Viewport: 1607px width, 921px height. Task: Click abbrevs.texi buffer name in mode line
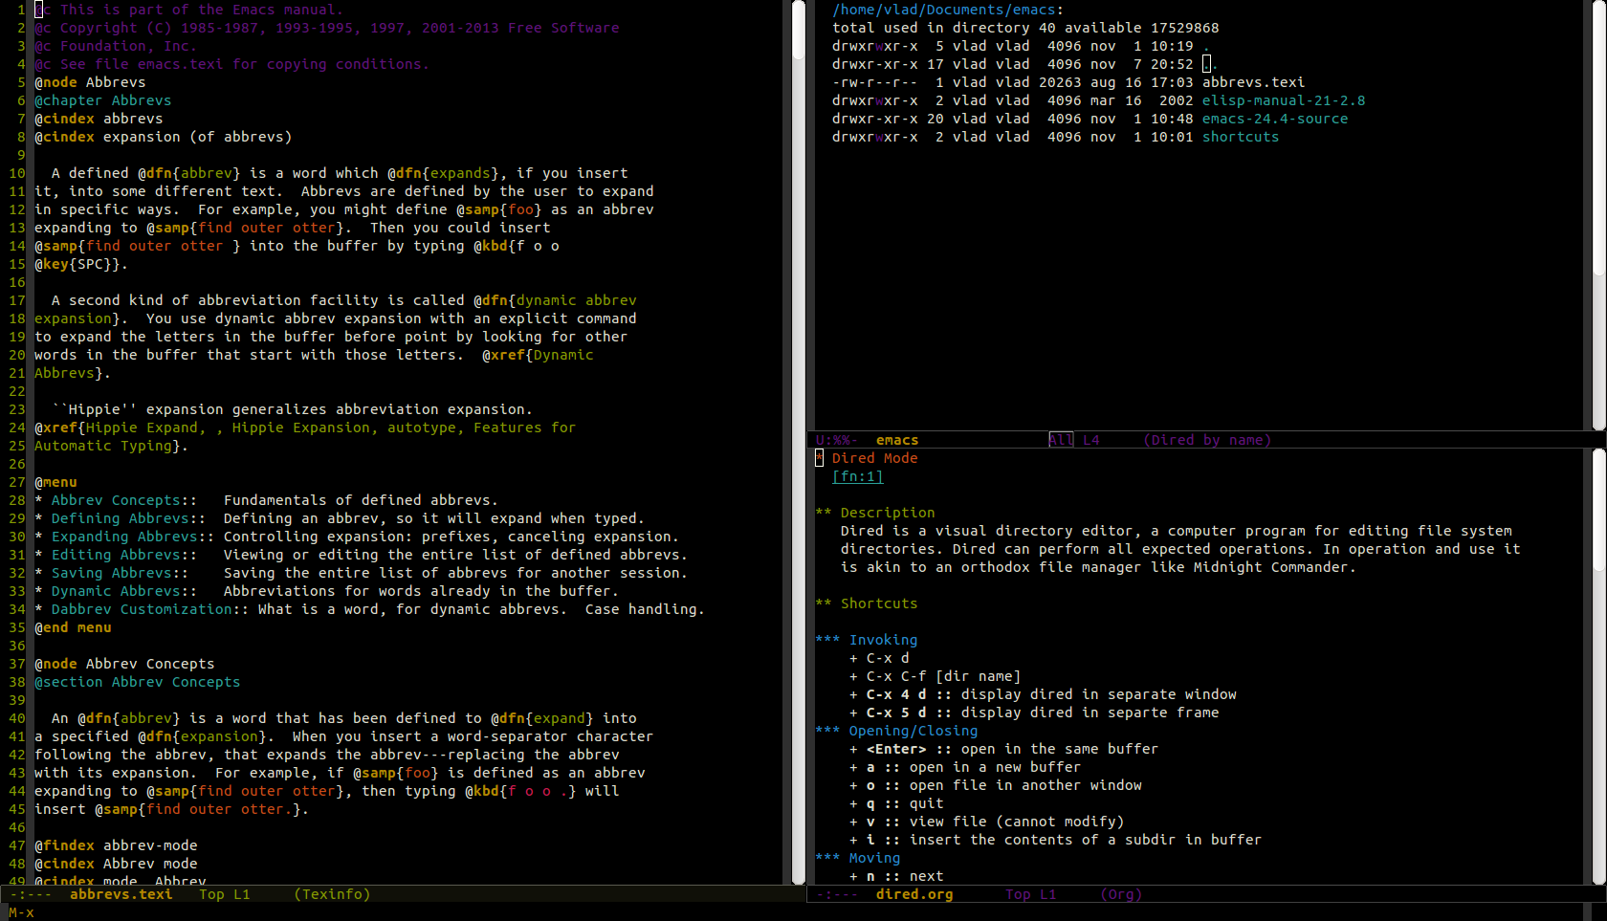click(121, 894)
